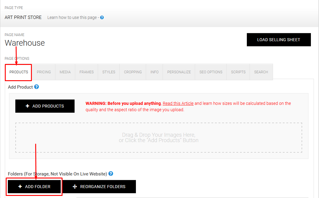Click the drag and drop images area

click(x=158, y=138)
